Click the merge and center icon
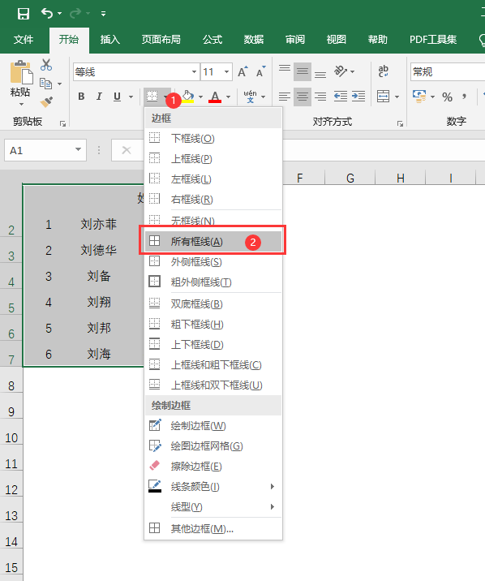Screen dimensions: 485x581 383,97
